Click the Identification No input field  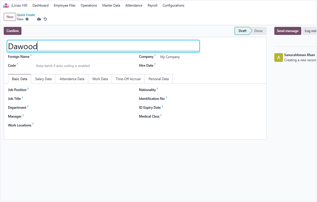click(x=215, y=99)
